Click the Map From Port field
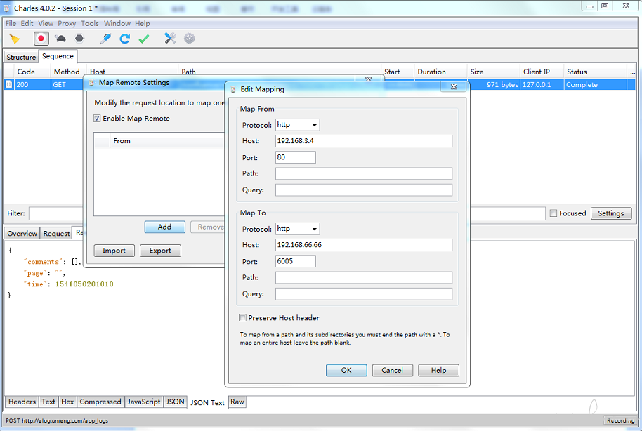Image resolution: width=642 pixels, height=431 pixels. tap(296, 157)
